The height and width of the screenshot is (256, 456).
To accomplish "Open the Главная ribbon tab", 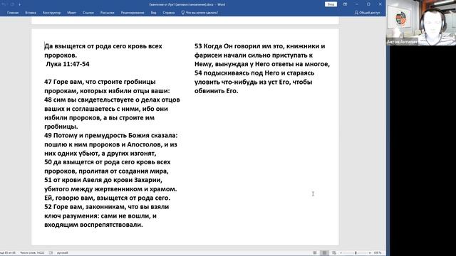I will (x=13, y=13).
